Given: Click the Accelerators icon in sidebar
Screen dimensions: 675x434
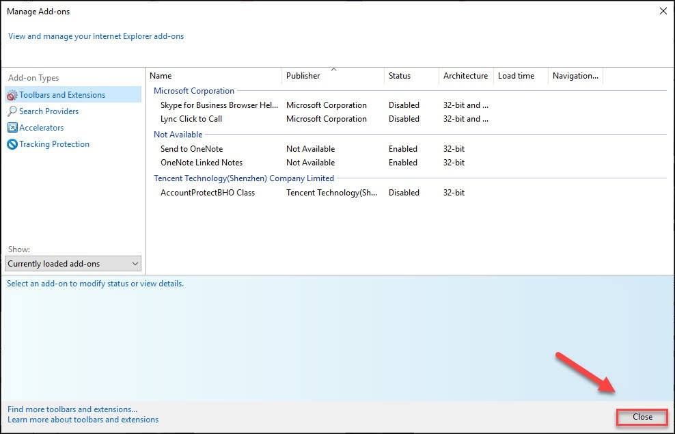Looking at the screenshot, I should click(x=12, y=128).
